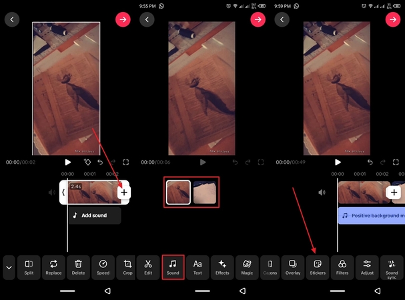The height and width of the screenshot is (300, 405).
Task: Add a clip with plus in right timeline
Action: (x=394, y=192)
